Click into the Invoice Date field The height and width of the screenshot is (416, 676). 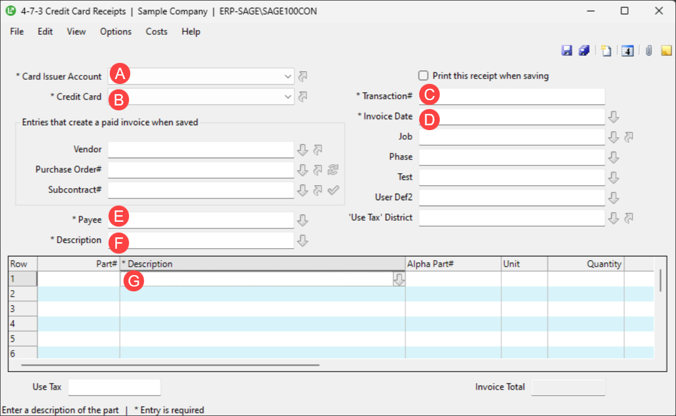click(x=512, y=116)
